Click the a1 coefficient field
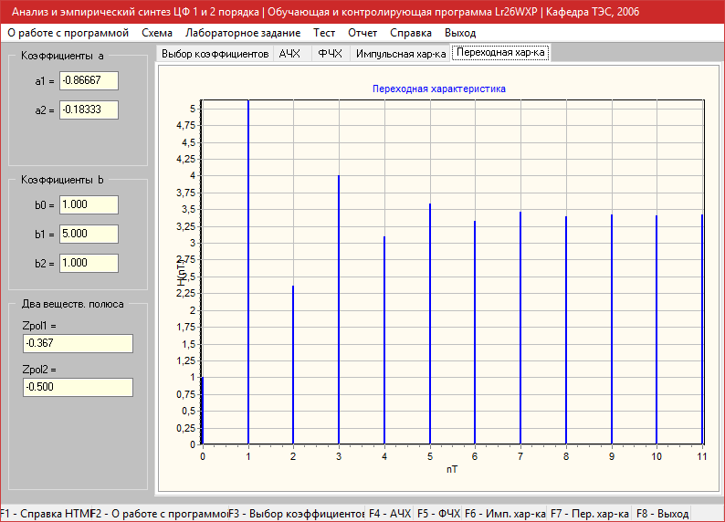 click(x=89, y=81)
